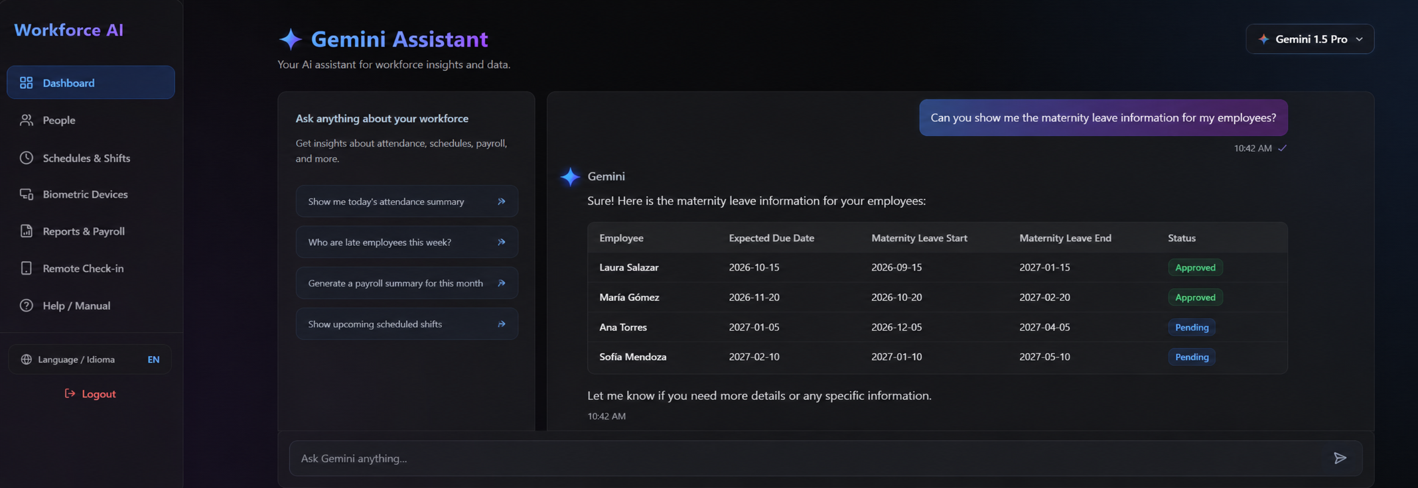Open the Dashboard menu item
The image size is (1418, 488).
(91, 83)
